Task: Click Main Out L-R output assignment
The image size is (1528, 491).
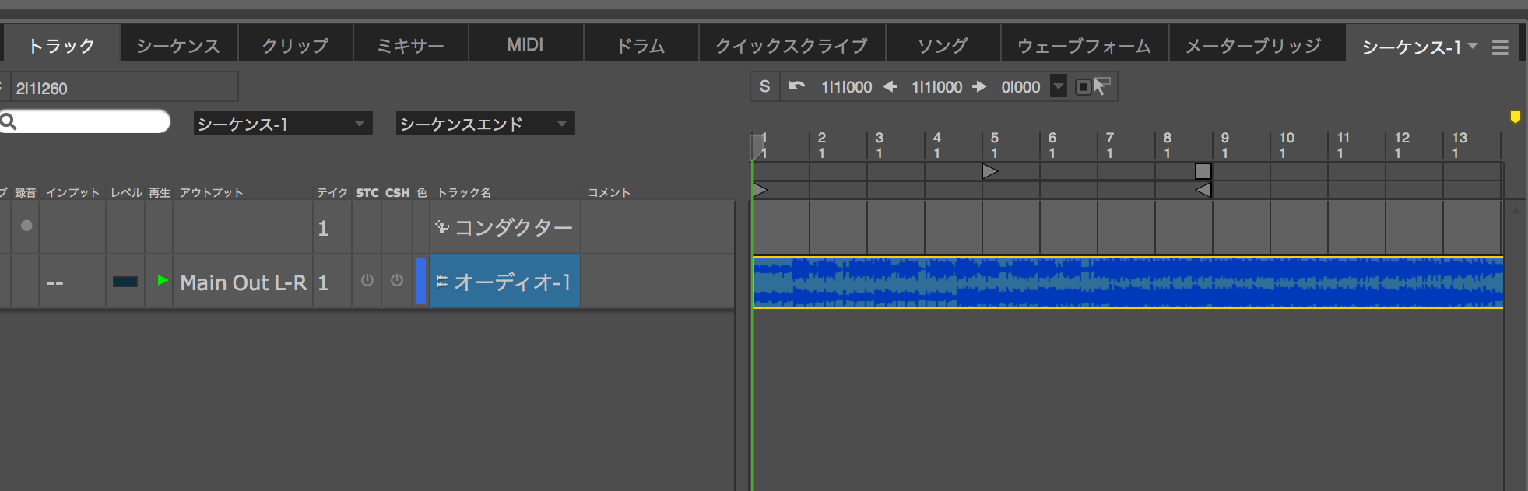Action: coord(243,282)
